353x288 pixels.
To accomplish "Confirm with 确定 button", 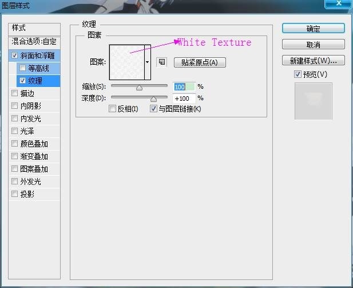I will (313, 29).
